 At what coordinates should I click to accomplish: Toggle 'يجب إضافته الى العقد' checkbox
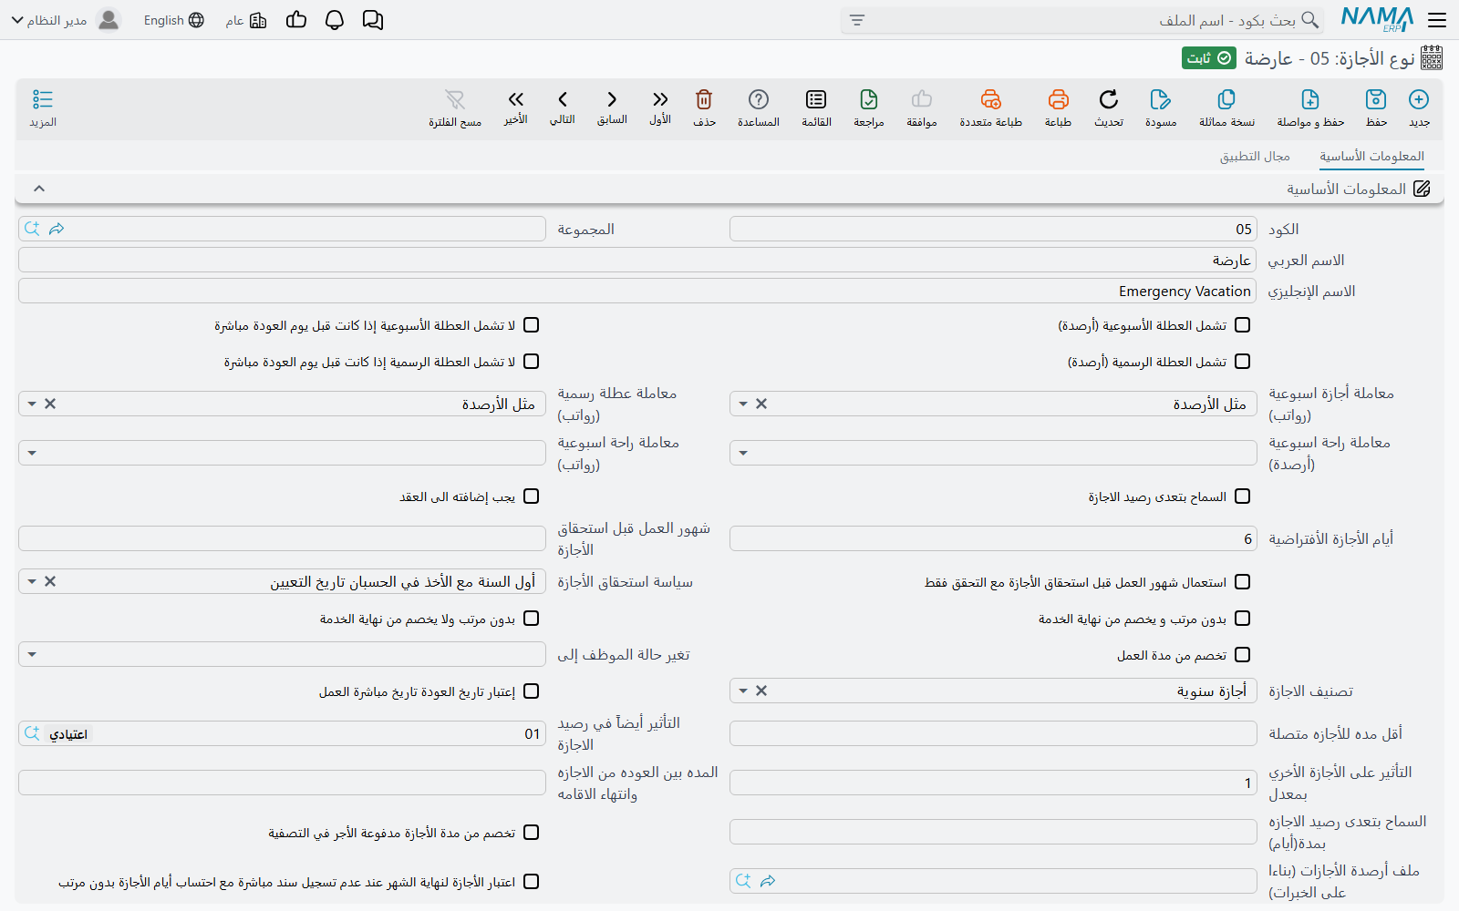[532, 496]
